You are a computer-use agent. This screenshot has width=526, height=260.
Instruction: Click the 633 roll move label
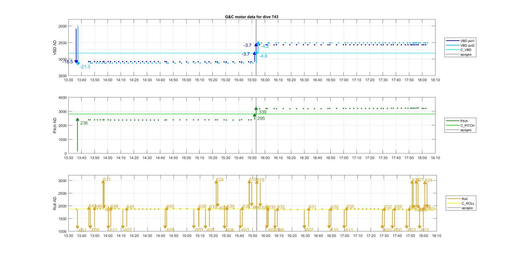pos(213,207)
